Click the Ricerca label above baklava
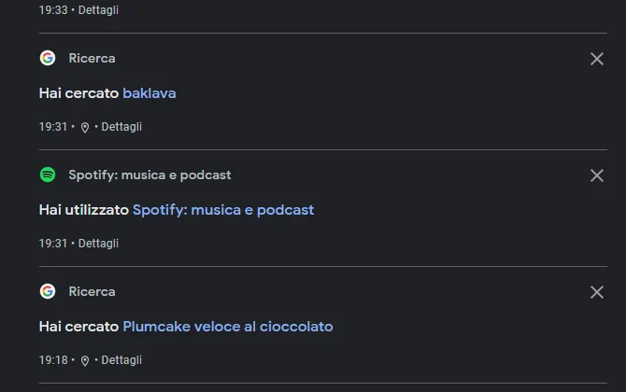626x392 pixels. pos(92,58)
